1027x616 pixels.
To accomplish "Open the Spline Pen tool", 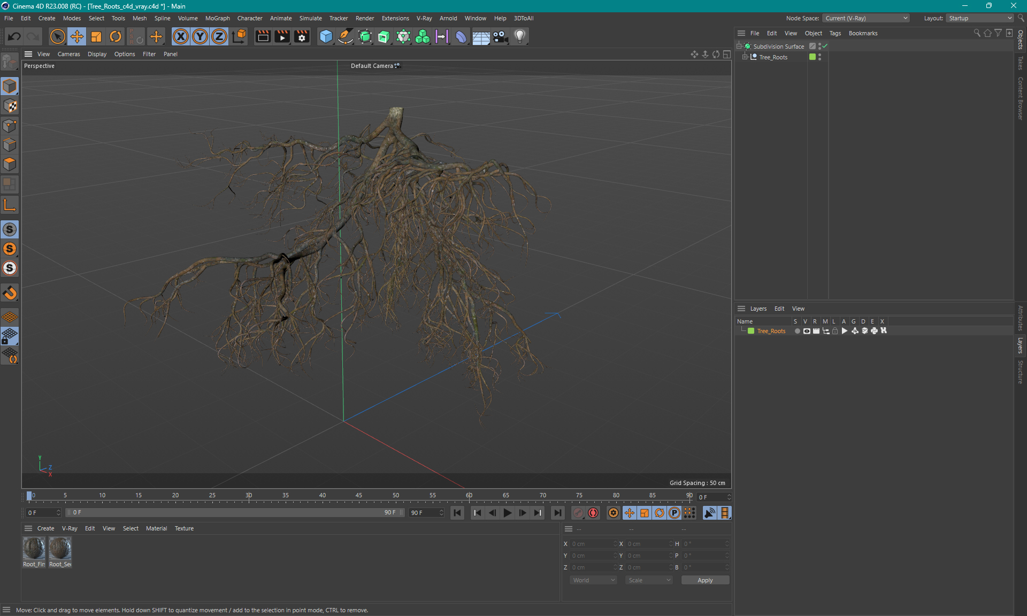I will point(346,36).
